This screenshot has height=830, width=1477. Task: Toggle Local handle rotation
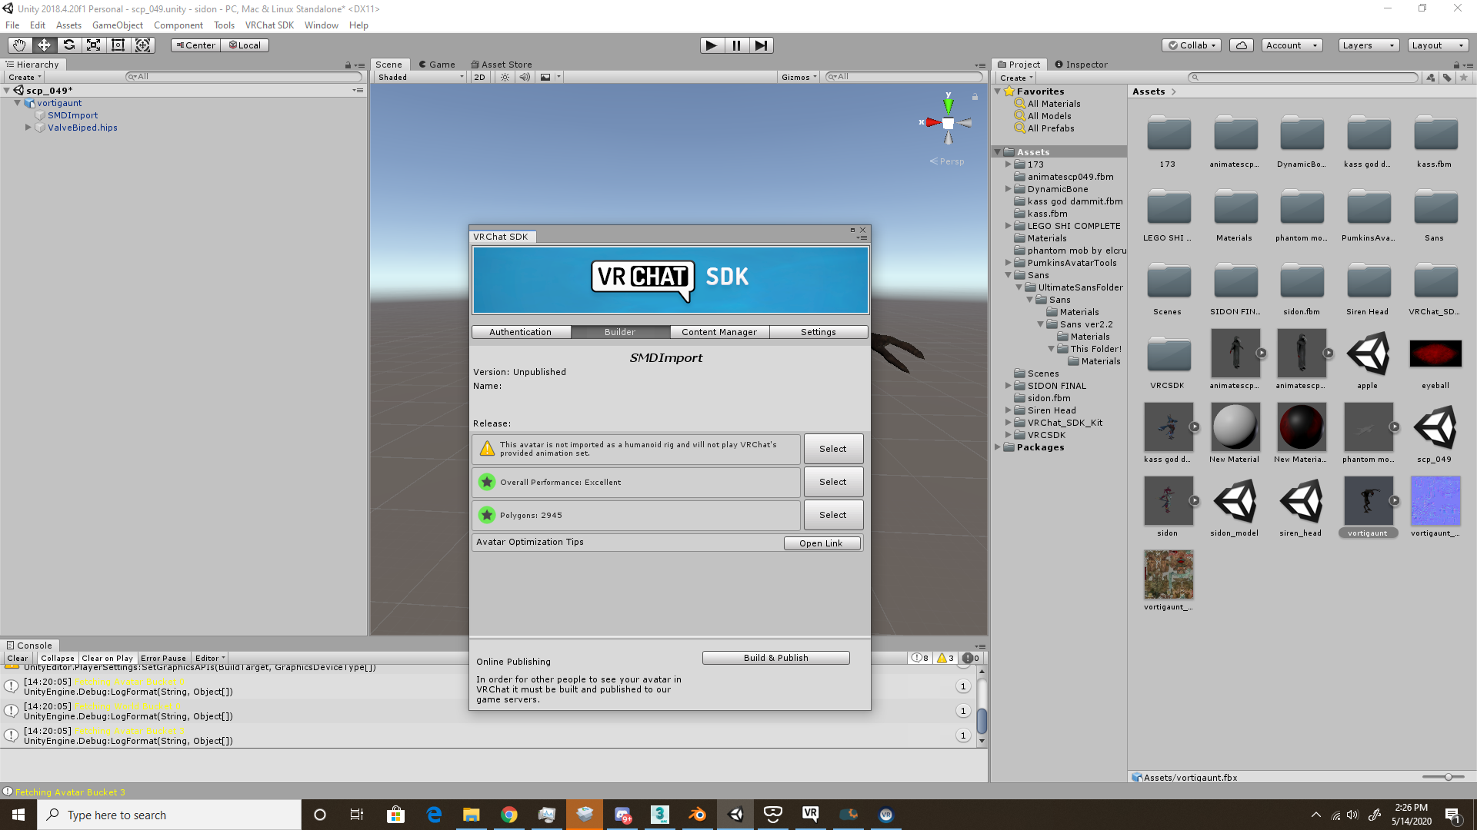pos(245,45)
